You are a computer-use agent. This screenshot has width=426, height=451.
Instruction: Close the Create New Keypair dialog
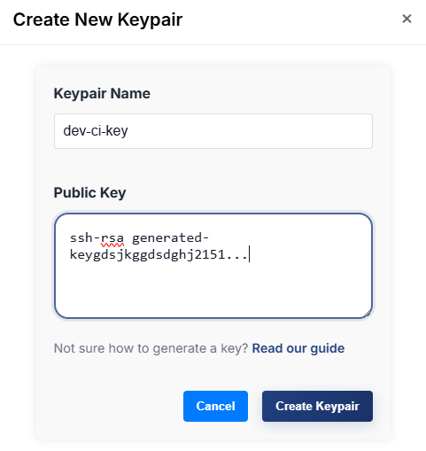coord(407,19)
